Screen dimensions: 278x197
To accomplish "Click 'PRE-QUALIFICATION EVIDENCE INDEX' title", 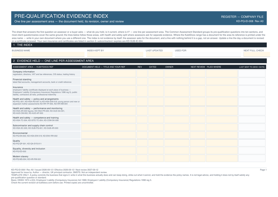I will (x=61, y=16).
